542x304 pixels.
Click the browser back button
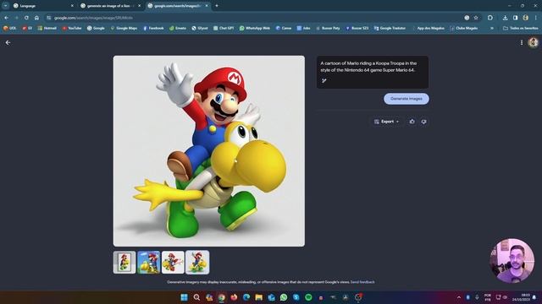pyautogui.click(x=6, y=18)
